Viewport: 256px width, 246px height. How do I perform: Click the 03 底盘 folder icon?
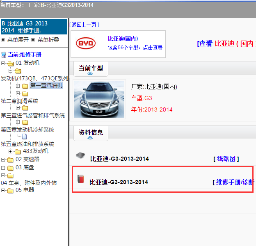pos(10,168)
